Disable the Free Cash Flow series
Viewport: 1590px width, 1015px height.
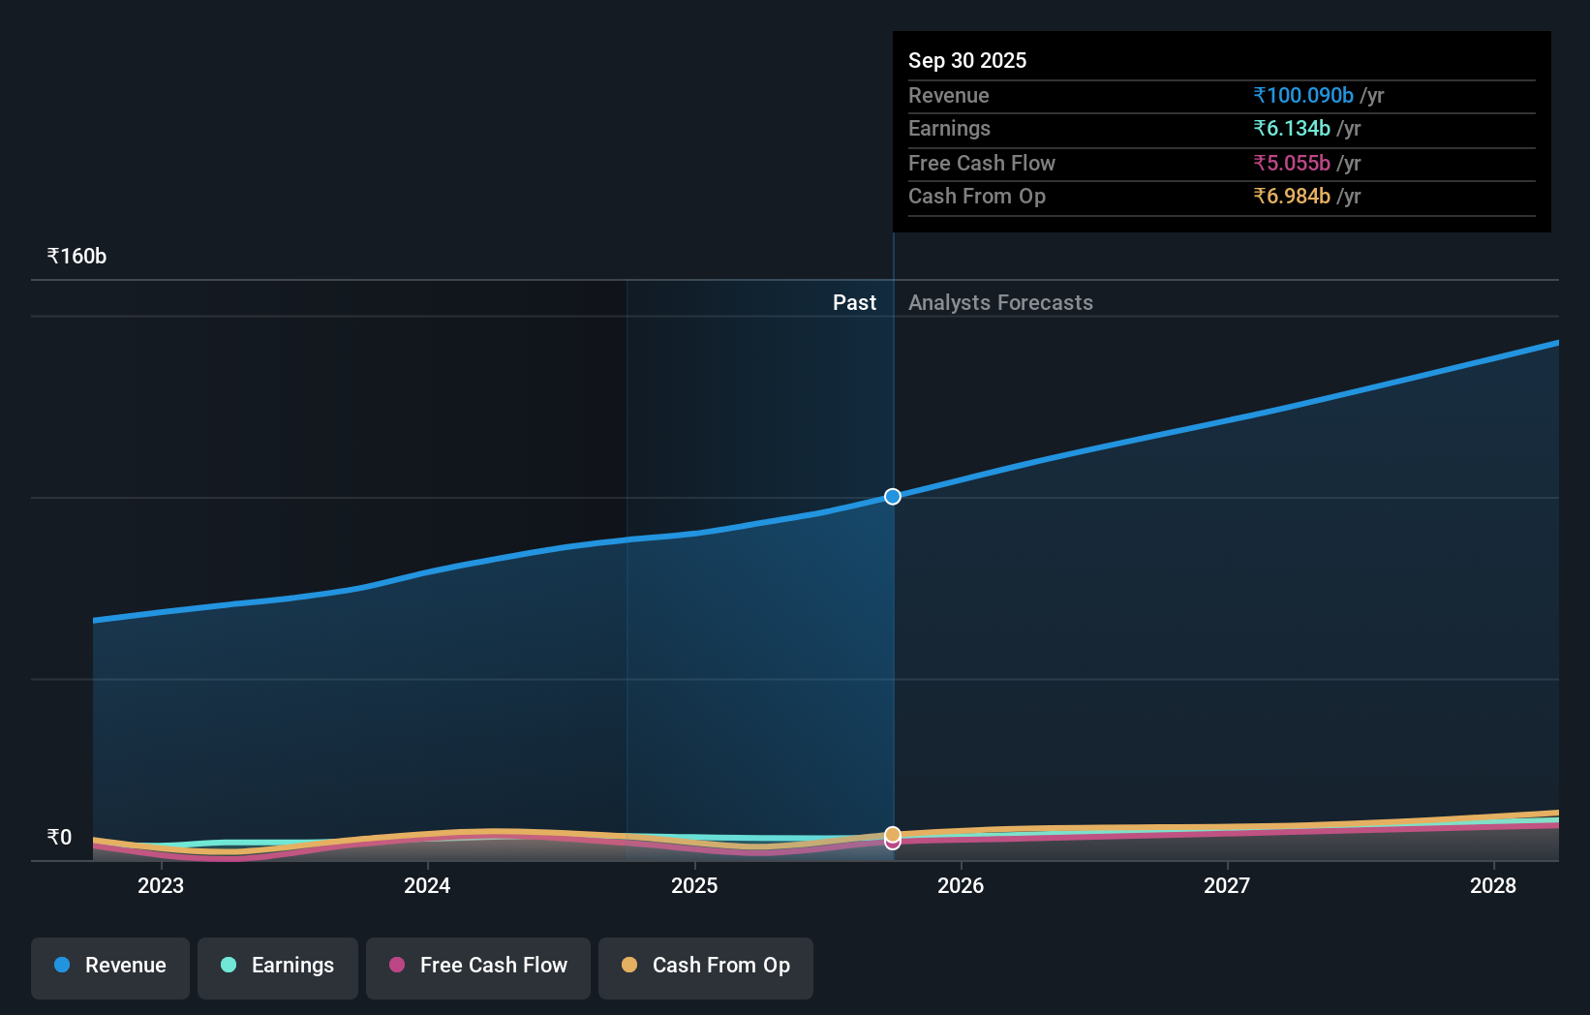pyautogui.click(x=477, y=966)
